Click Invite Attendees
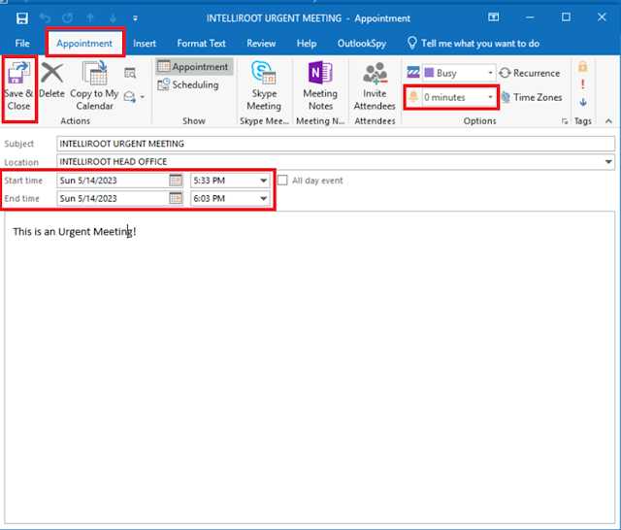 click(x=375, y=86)
